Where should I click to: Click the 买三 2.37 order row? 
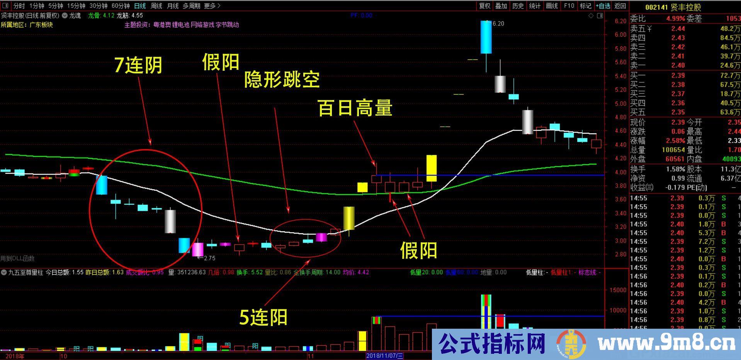pos(685,94)
